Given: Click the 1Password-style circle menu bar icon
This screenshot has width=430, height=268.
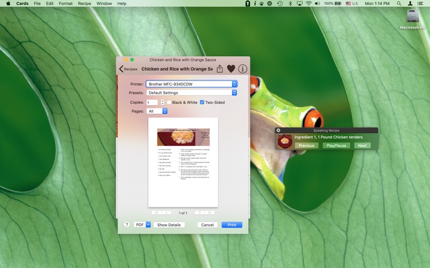Looking at the screenshot, I should pyautogui.click(x=270, y=3).
